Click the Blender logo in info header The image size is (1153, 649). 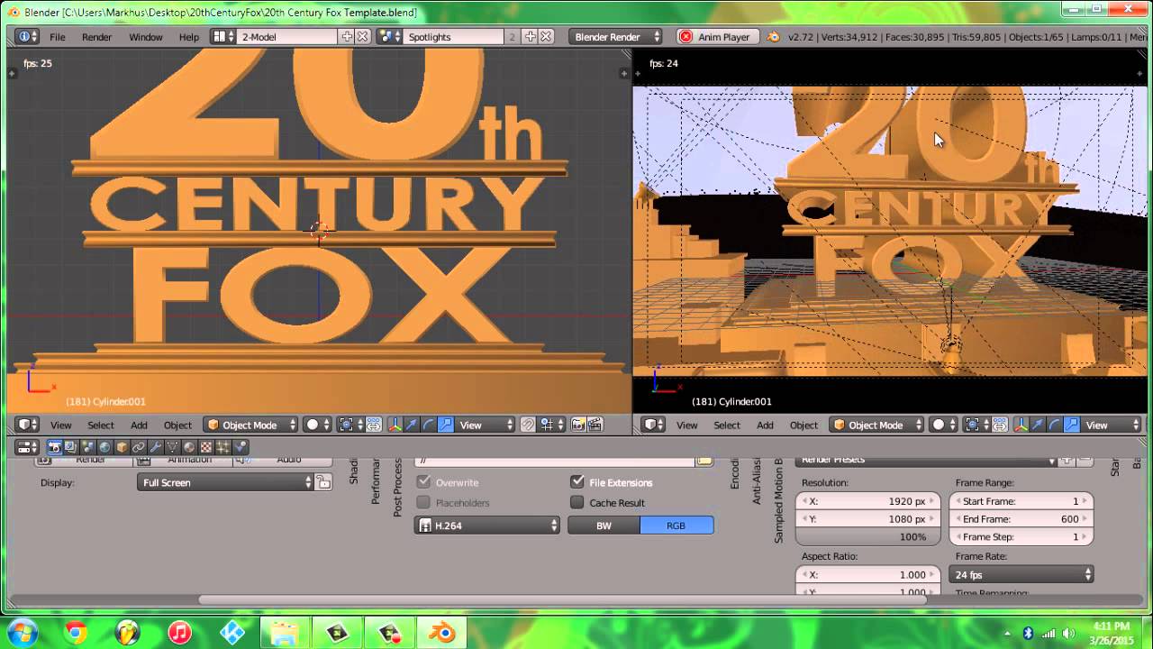point(774,37)
